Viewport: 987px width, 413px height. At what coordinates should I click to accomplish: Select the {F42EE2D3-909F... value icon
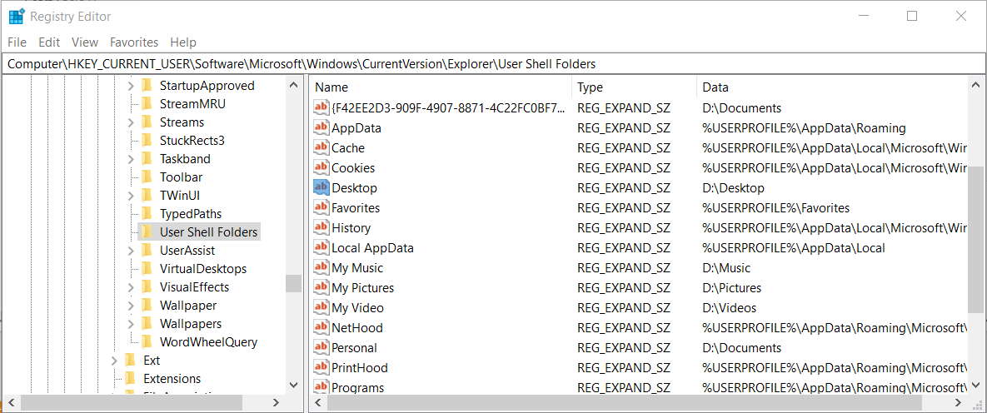tap(321, 107)
